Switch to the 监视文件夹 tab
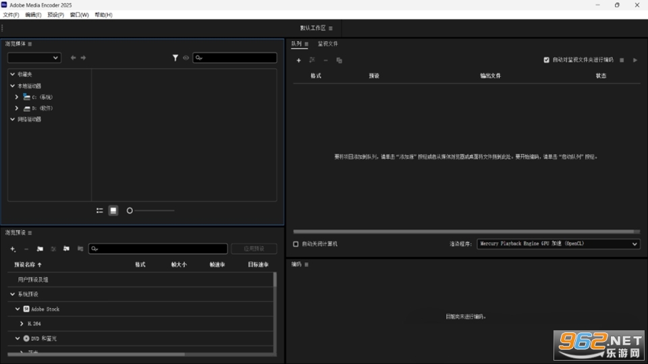This screenshot has height=364, width=648. [x=328, y=44]
